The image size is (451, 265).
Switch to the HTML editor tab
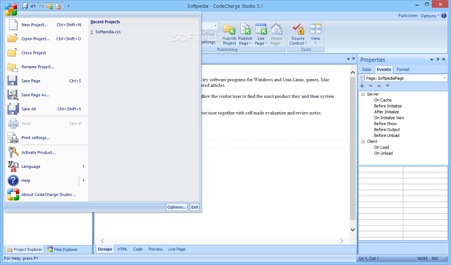[x=122, y=249]
